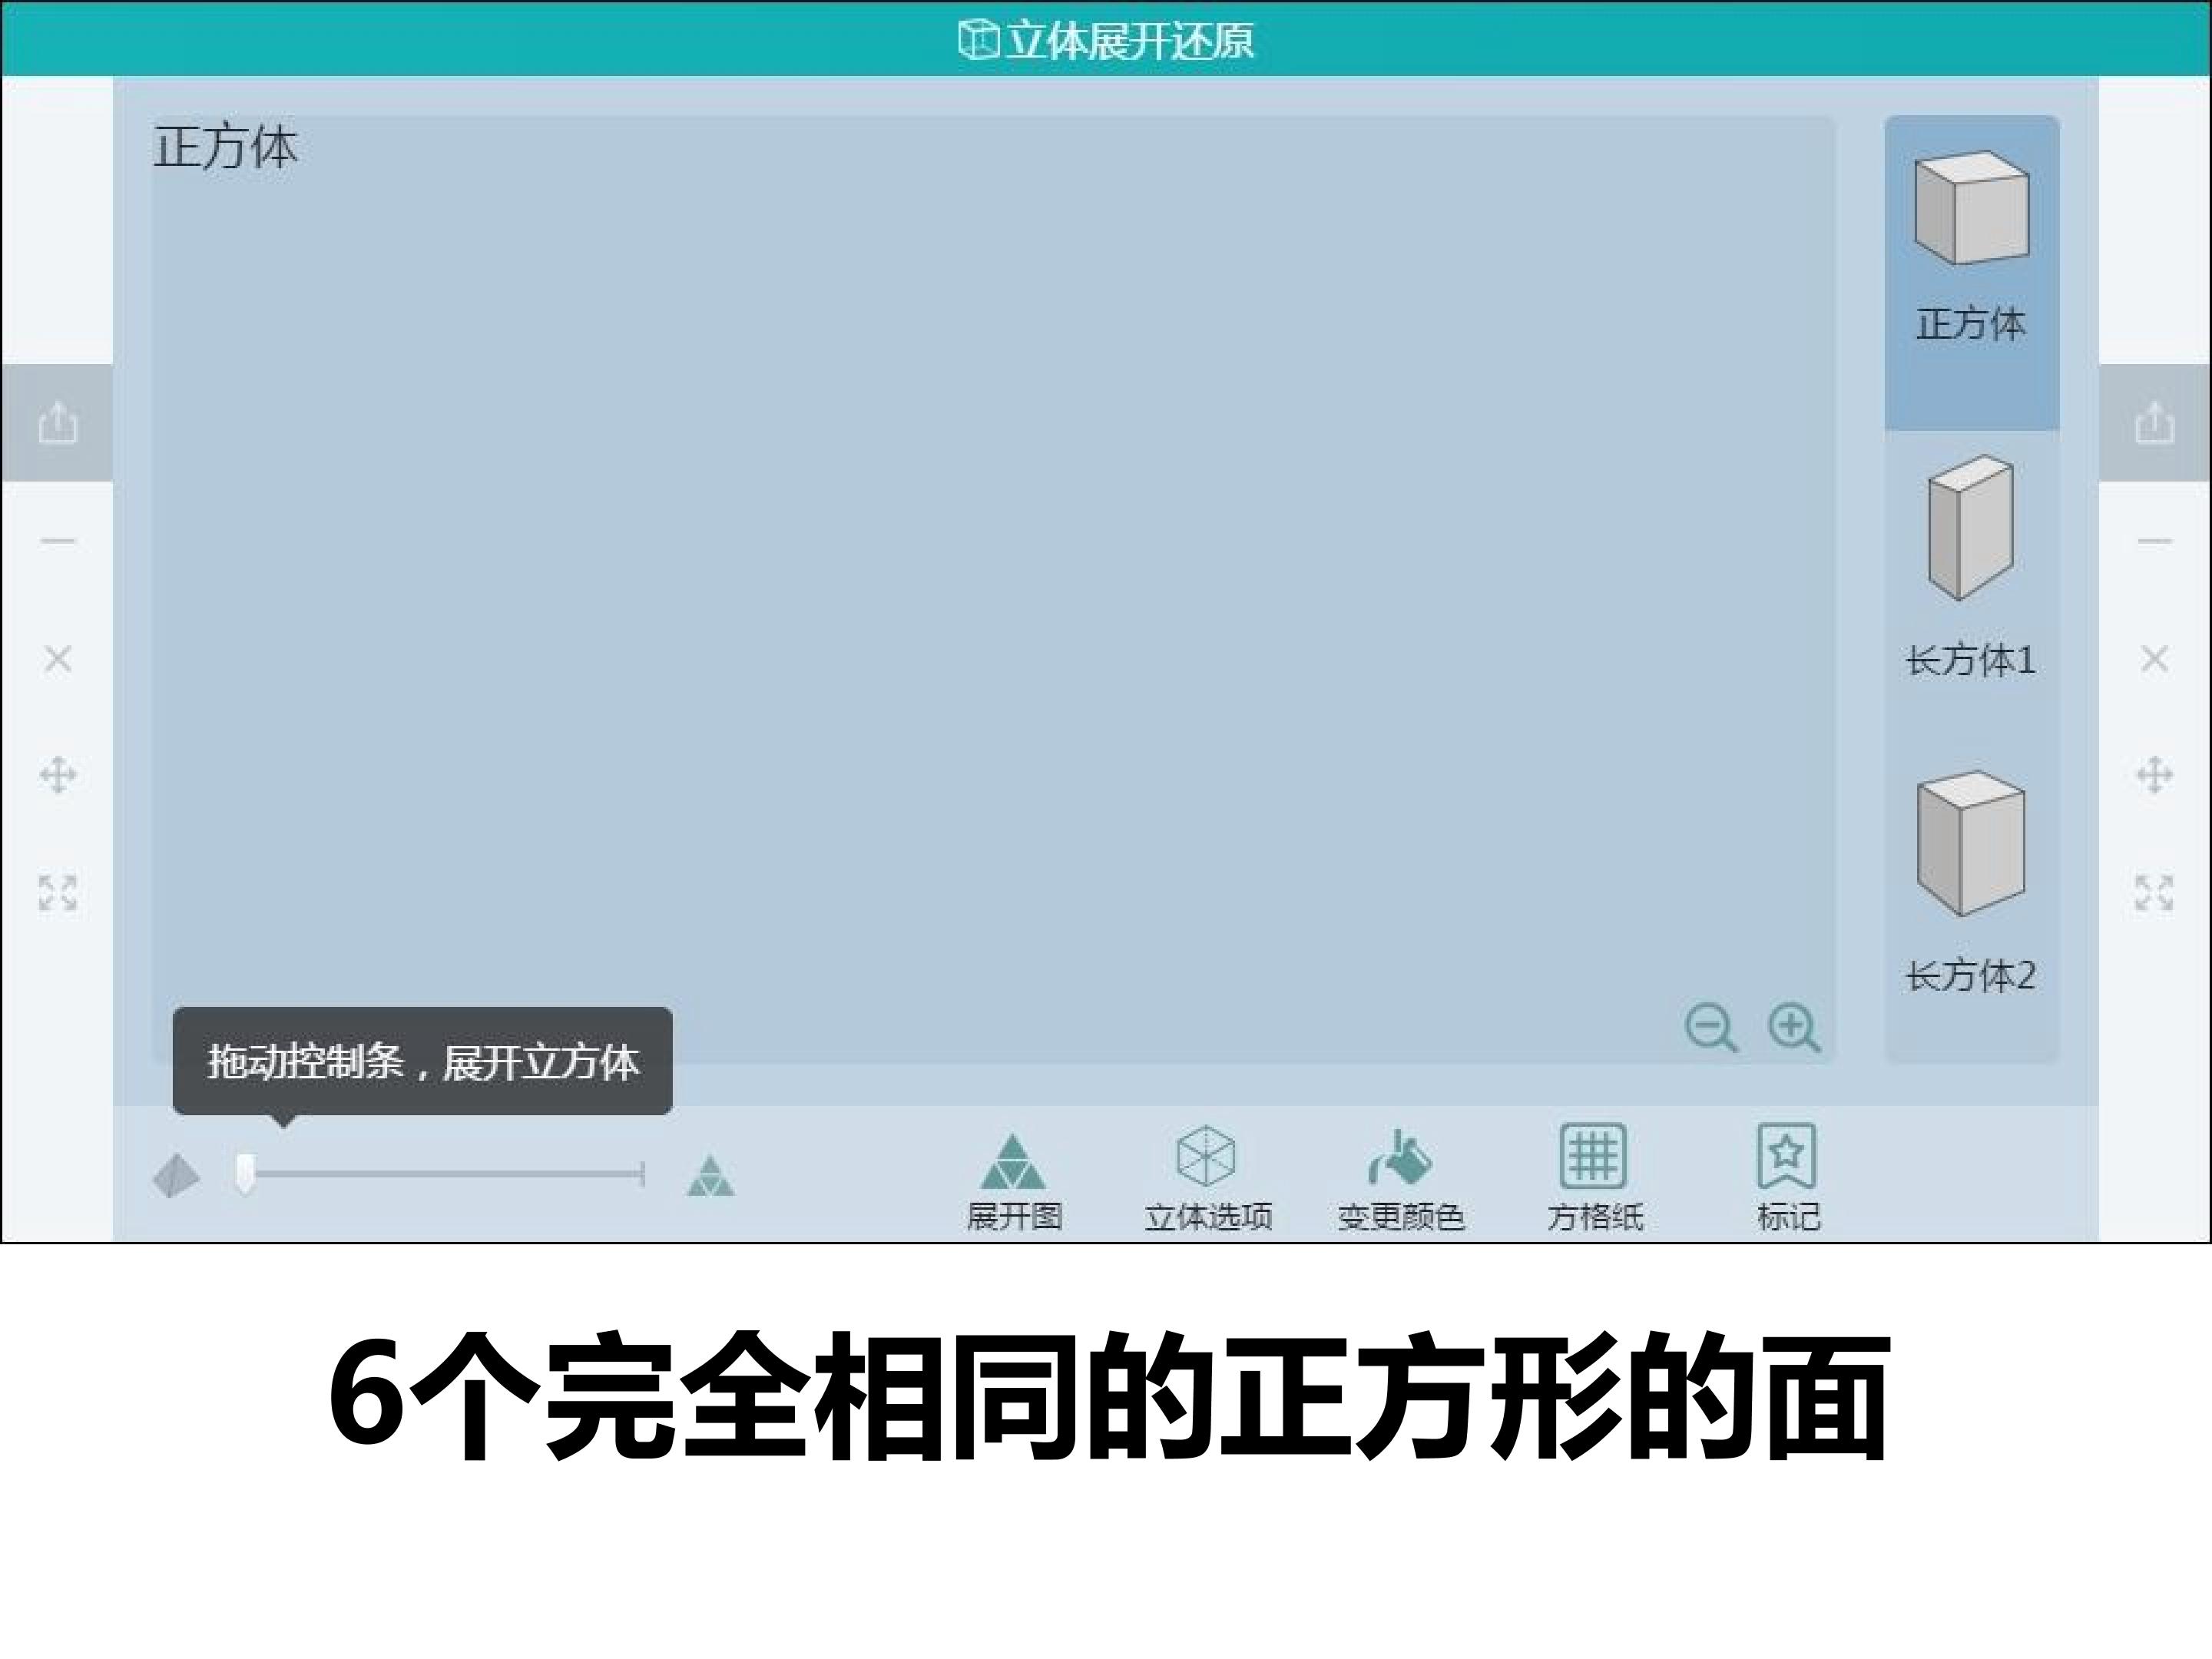Click the unfold slider handle
Image resolution: width=2212 pixels, height=1659 pixels.
click(x=245, y=1173)
